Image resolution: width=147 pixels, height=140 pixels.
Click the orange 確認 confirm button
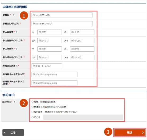[130, 133]
